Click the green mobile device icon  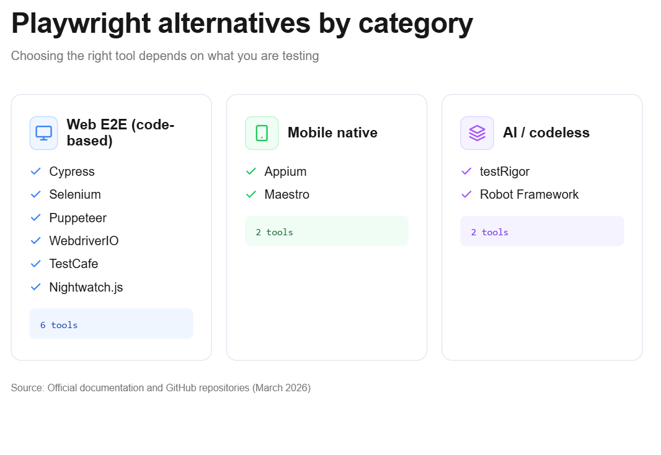tap(262, 133)
